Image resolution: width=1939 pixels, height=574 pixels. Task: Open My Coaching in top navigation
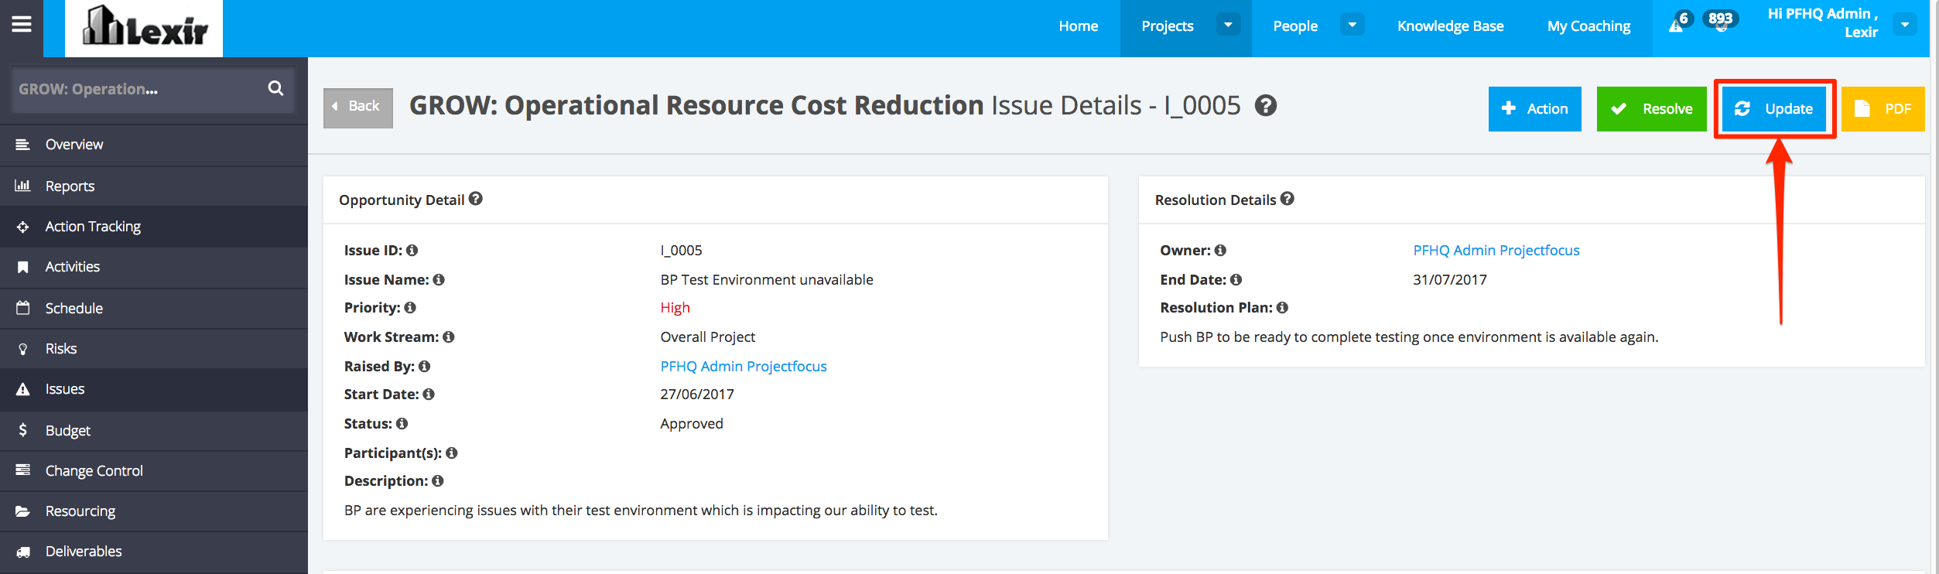click(x=1588, y=26)
